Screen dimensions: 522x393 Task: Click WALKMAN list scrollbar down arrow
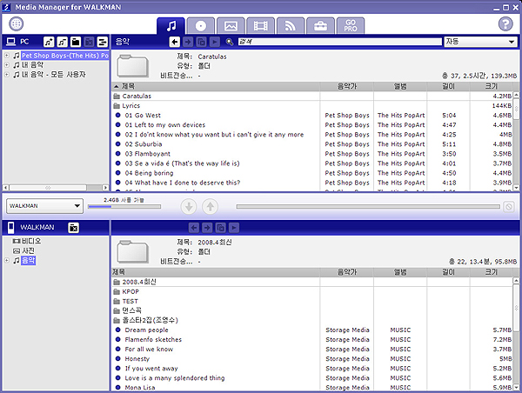click(x=516, y=387)
